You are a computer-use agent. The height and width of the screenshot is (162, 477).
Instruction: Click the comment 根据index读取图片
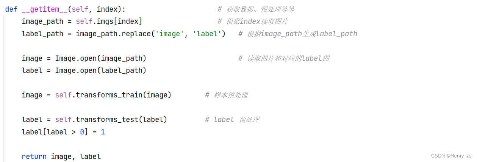click(253, 22)
